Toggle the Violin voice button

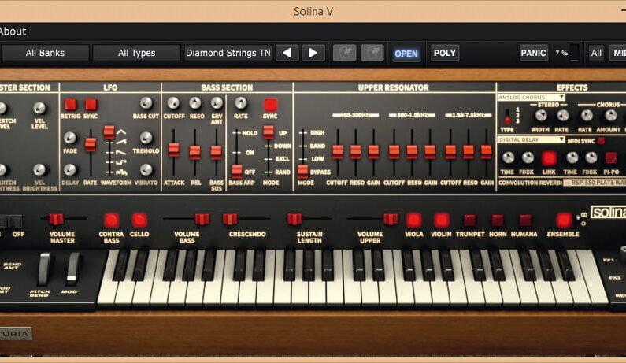click(441, 220)
